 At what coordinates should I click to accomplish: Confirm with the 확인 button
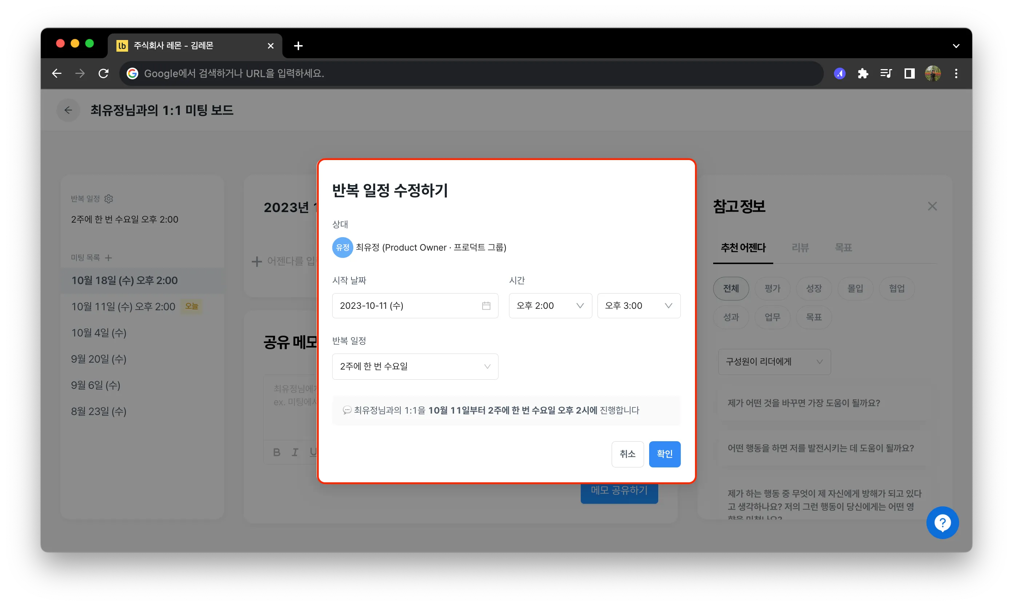[664, 454]
